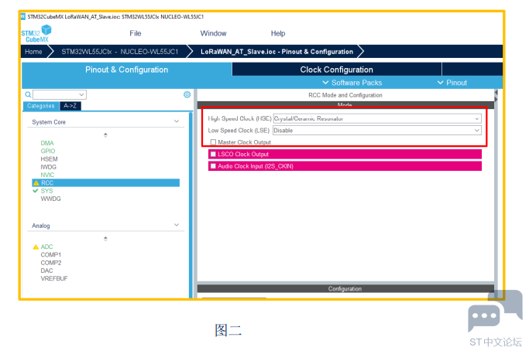529x354 pixels.
Task: Click the sort arrows under System Core
Action: tap(105, 135)
